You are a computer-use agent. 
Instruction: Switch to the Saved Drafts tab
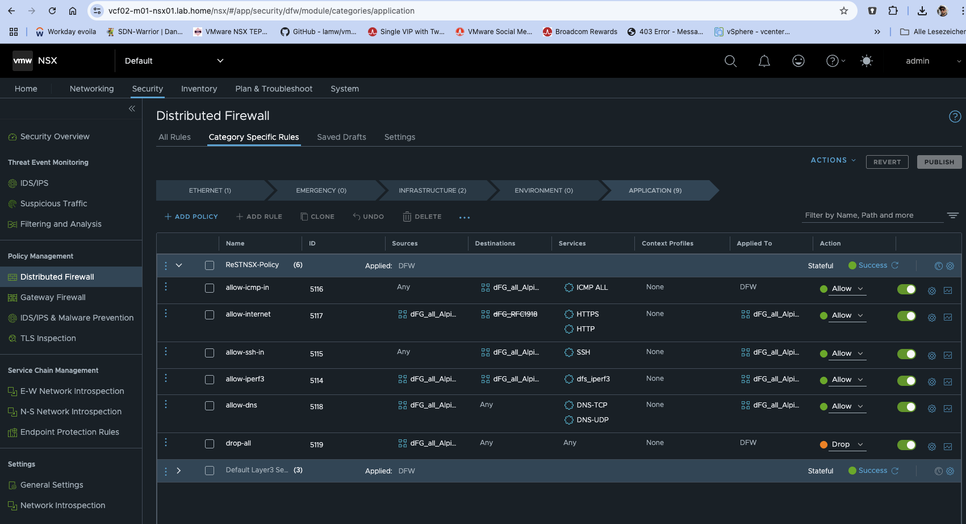[x=341, y=137]
